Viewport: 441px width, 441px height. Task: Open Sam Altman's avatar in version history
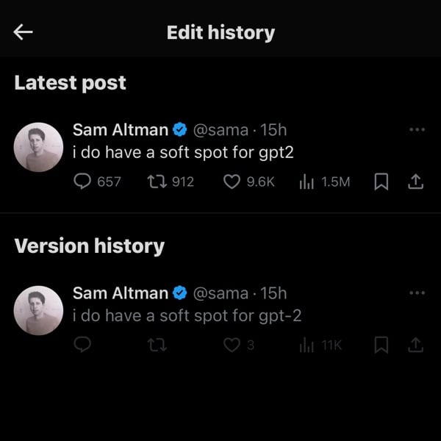pos(38,310)
